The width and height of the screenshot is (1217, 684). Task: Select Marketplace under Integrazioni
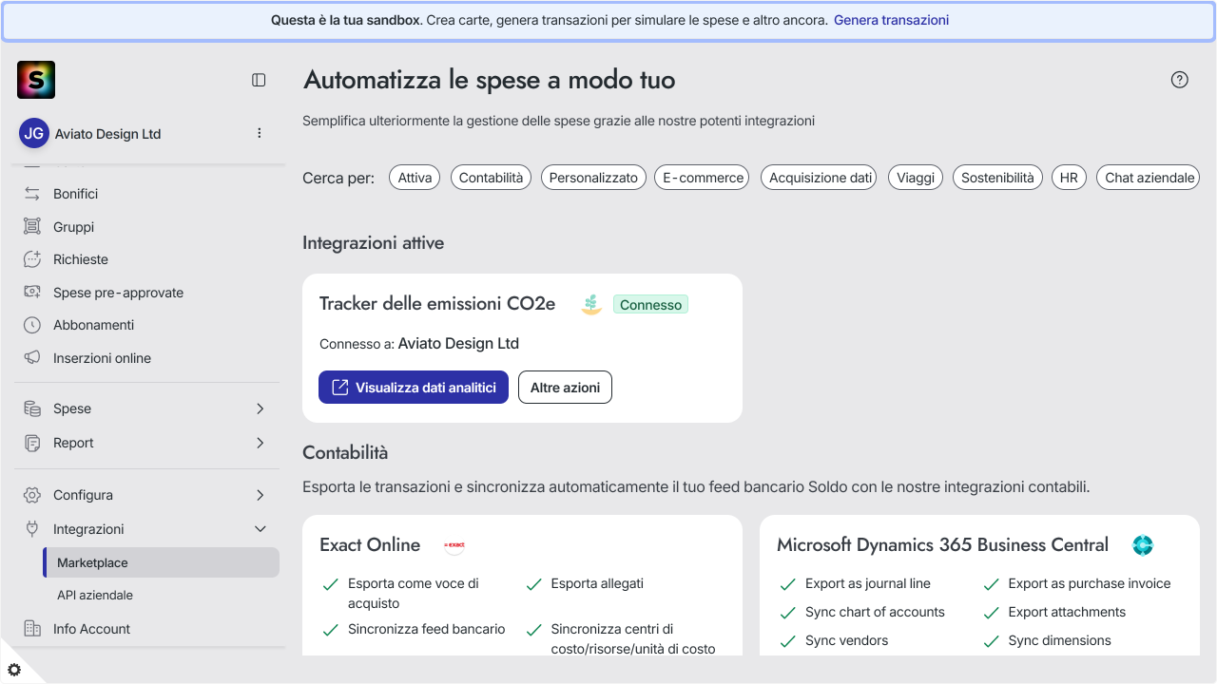162,562
